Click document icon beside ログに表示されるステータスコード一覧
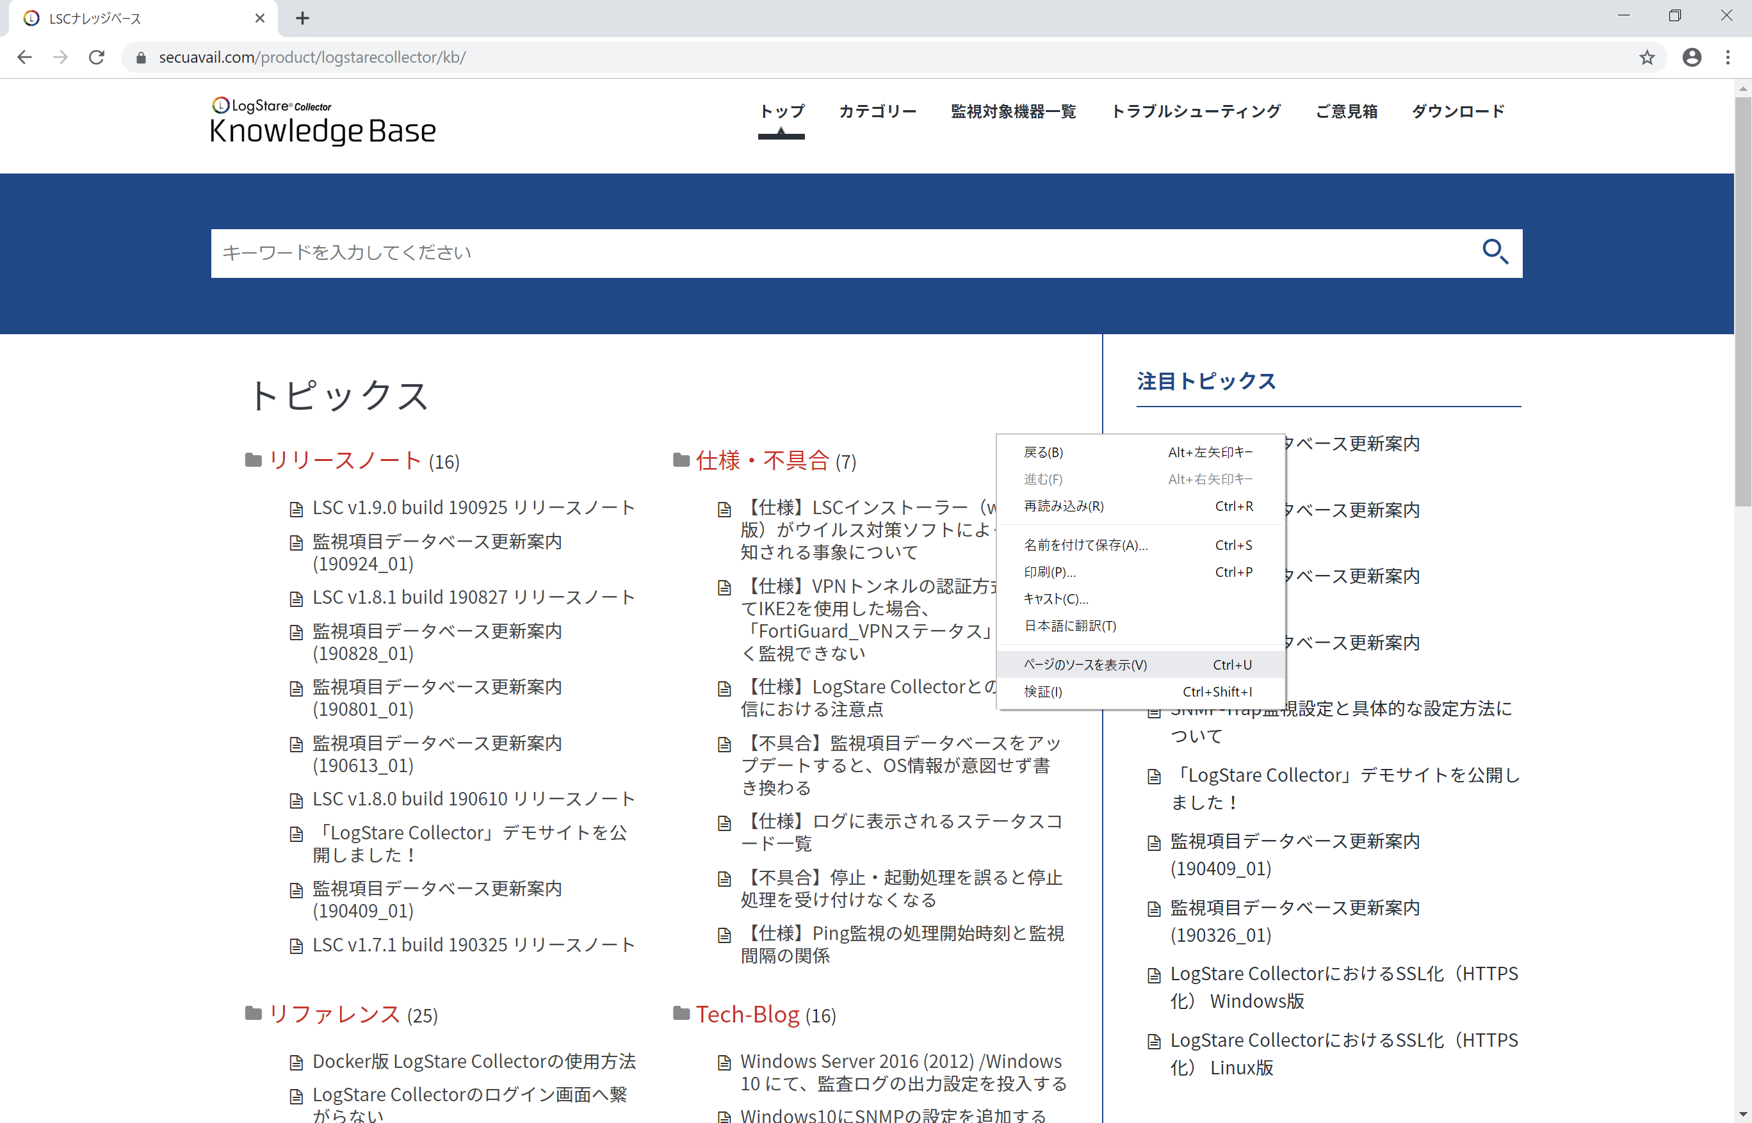 pos(724,823)
